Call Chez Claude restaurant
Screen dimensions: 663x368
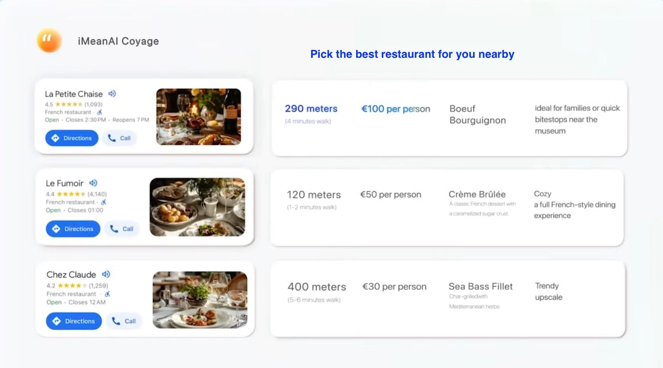click(124, 321)
